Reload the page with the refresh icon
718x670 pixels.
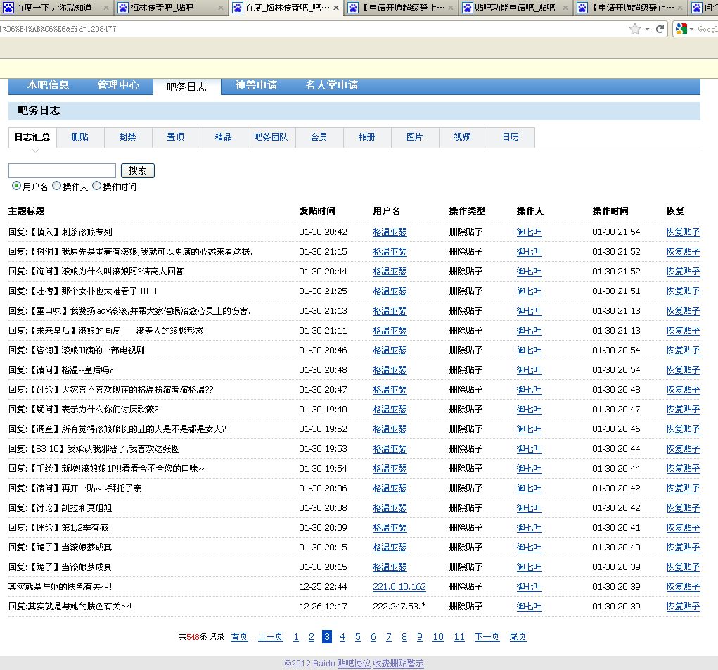point(660,29)
